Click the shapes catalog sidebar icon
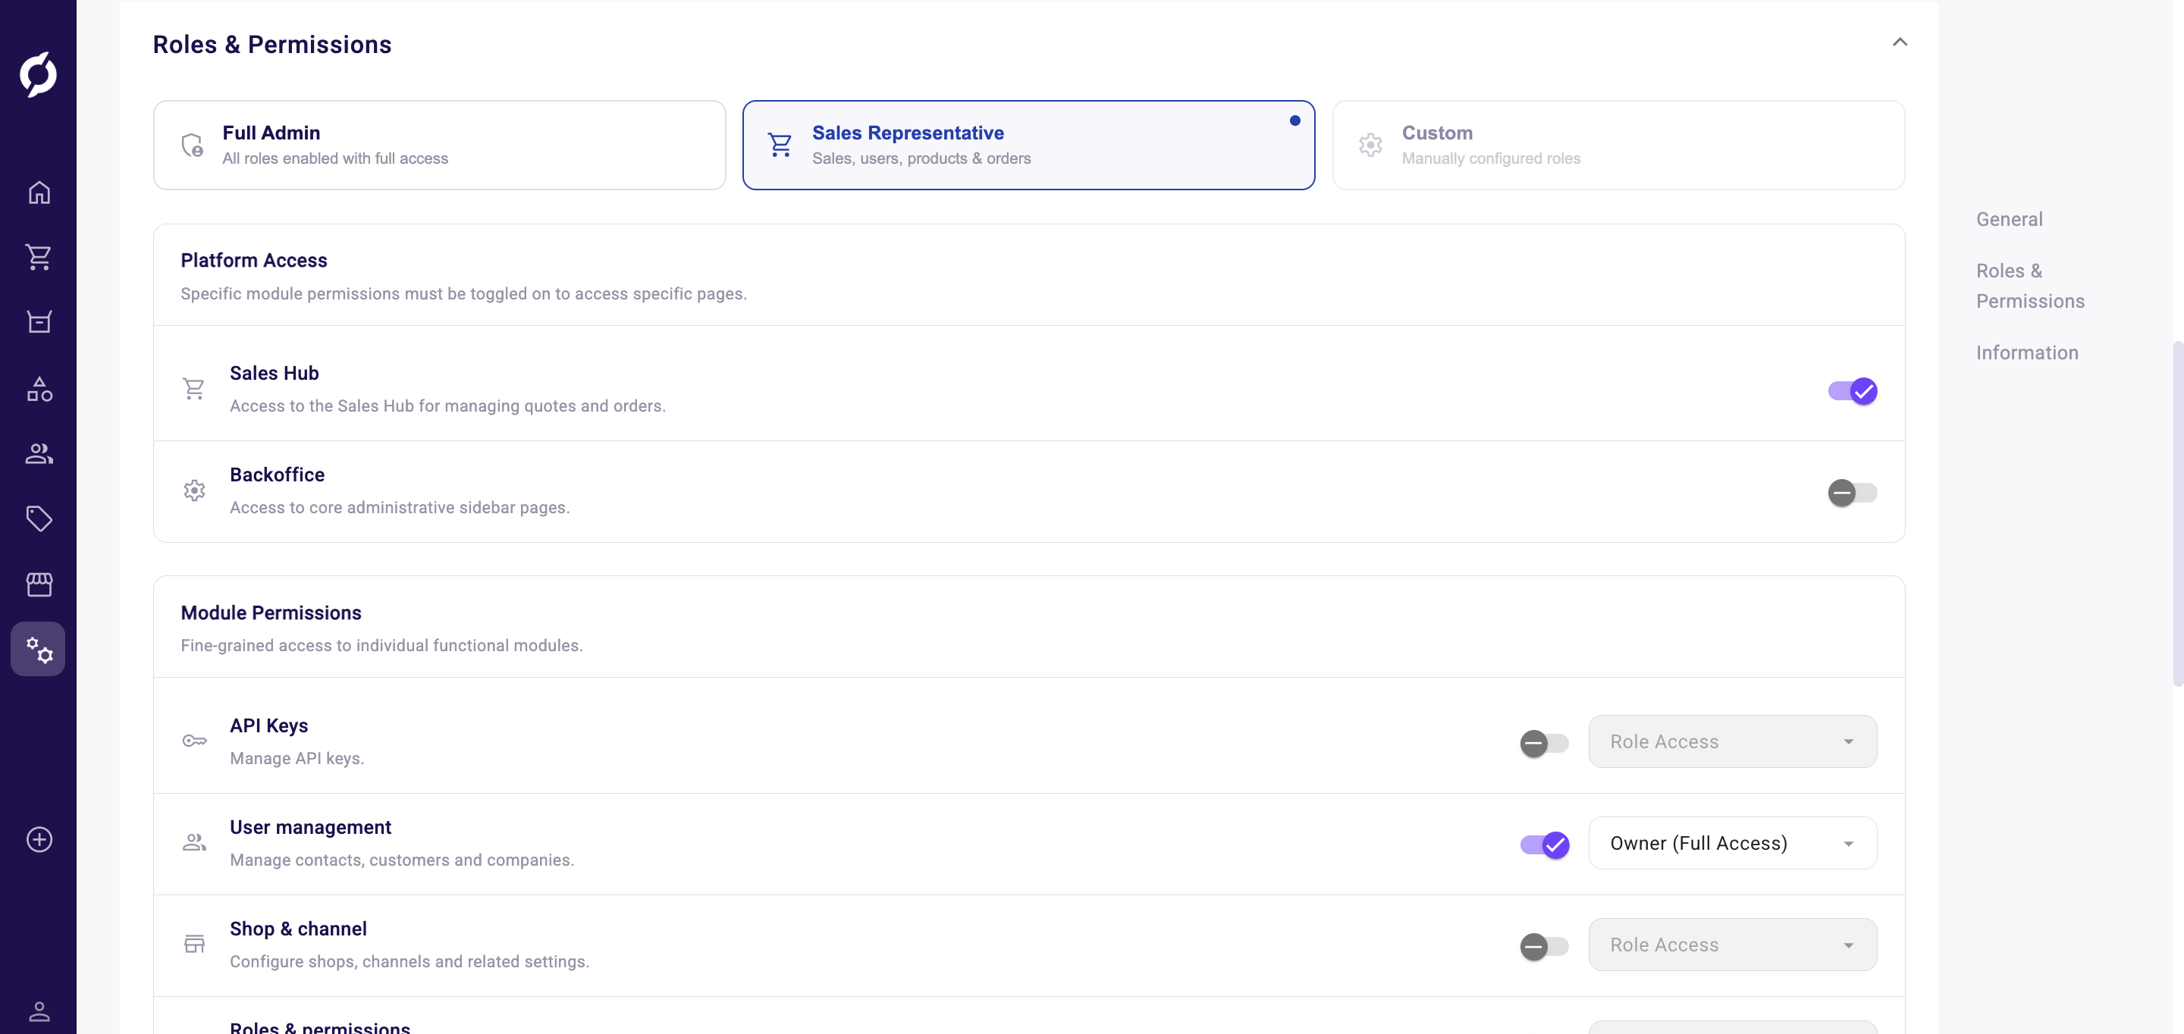Viewport: 2184px width, 1034px height. [x=39, y=389]
